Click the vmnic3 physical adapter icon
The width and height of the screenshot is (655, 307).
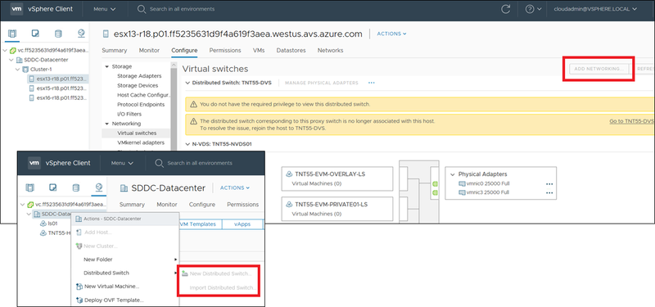point(462,192)
